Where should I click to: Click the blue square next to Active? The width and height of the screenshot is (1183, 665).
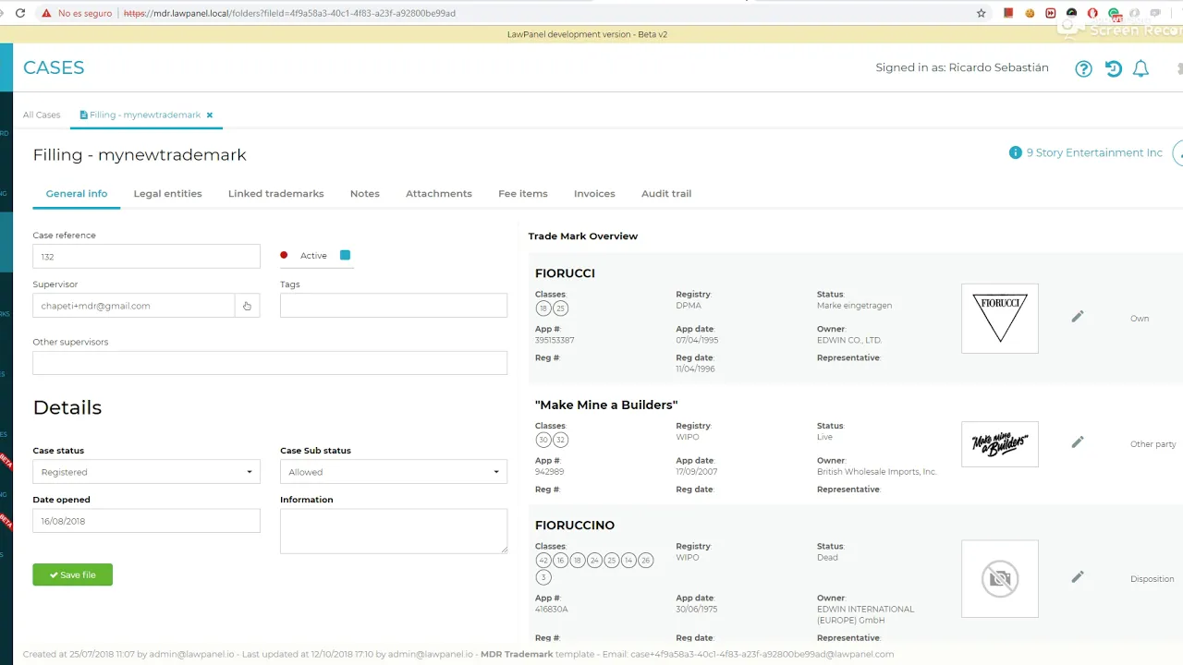(345, 255)
